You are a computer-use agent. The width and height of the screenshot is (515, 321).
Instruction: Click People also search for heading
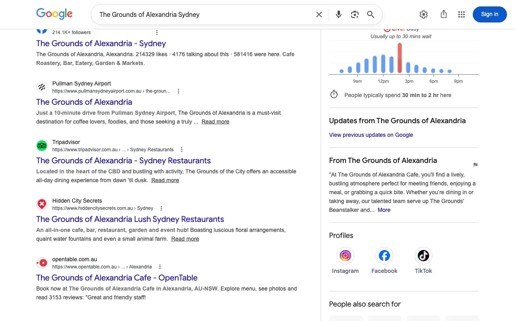tap(365, 304)
